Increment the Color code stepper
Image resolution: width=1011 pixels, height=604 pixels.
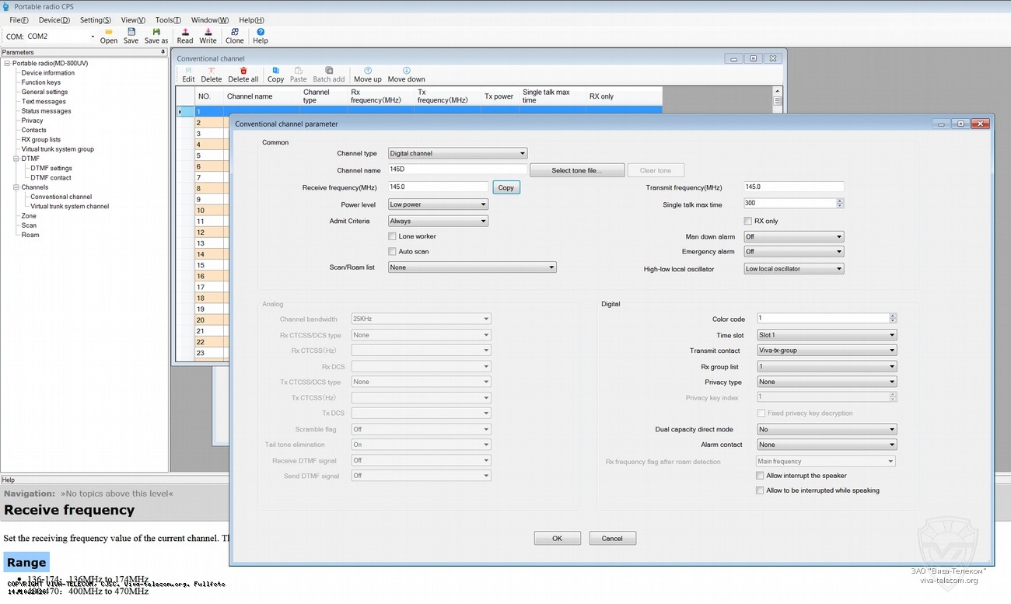(893, 316)
